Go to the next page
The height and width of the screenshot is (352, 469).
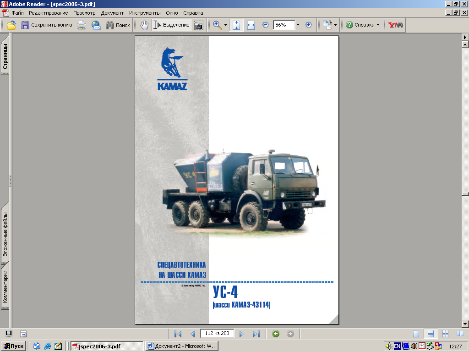click(241, 334)
